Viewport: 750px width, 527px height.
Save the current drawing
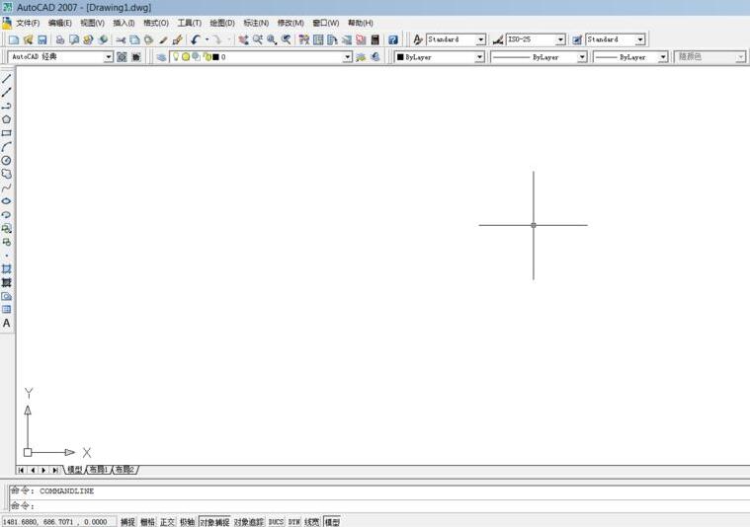click(42, 39)
